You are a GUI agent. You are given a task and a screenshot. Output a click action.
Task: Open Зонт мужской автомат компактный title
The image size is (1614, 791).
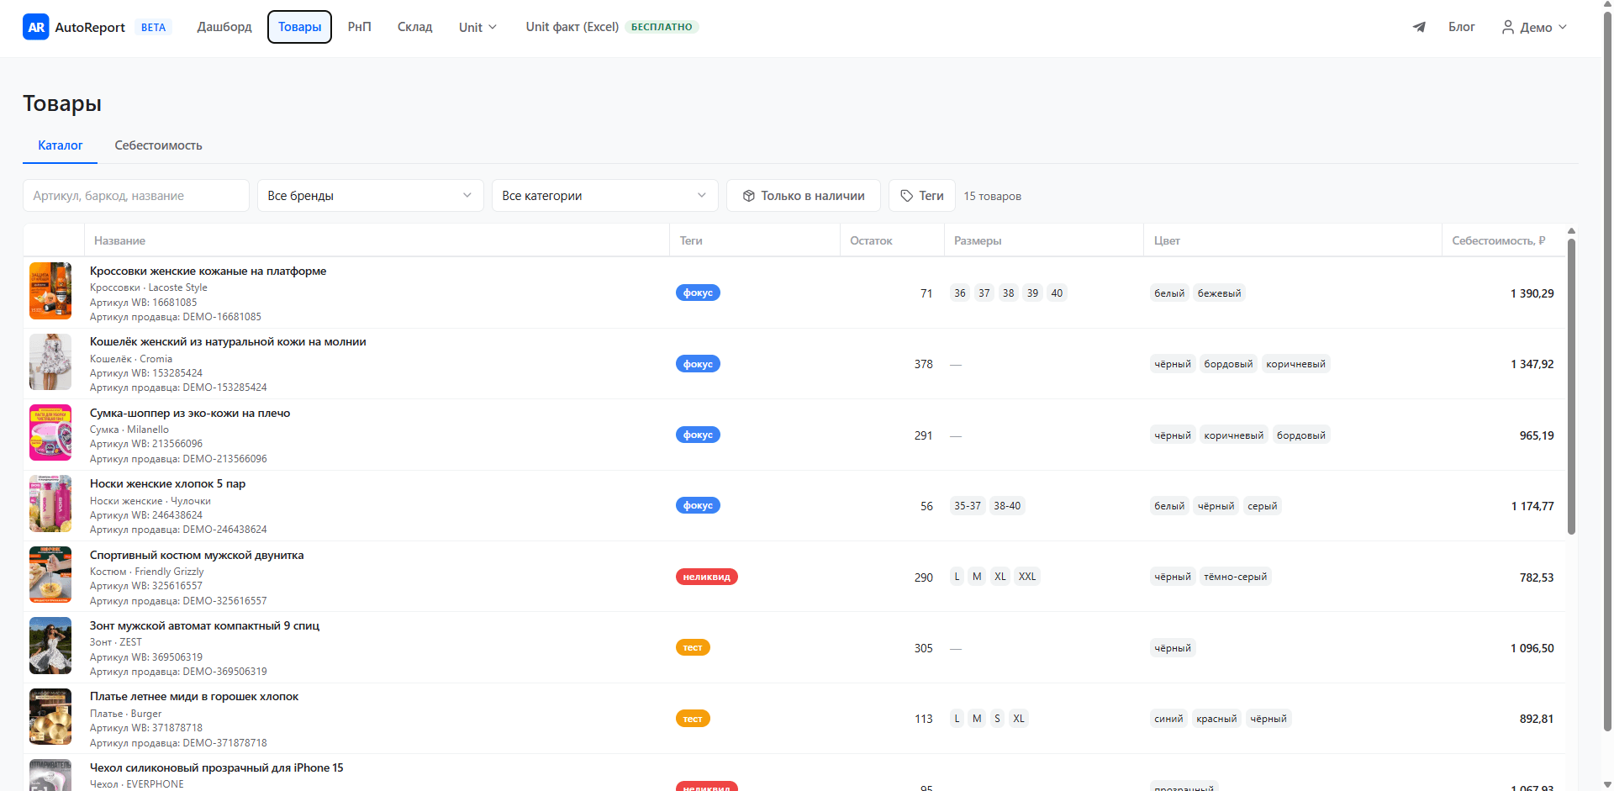point(204,625)
